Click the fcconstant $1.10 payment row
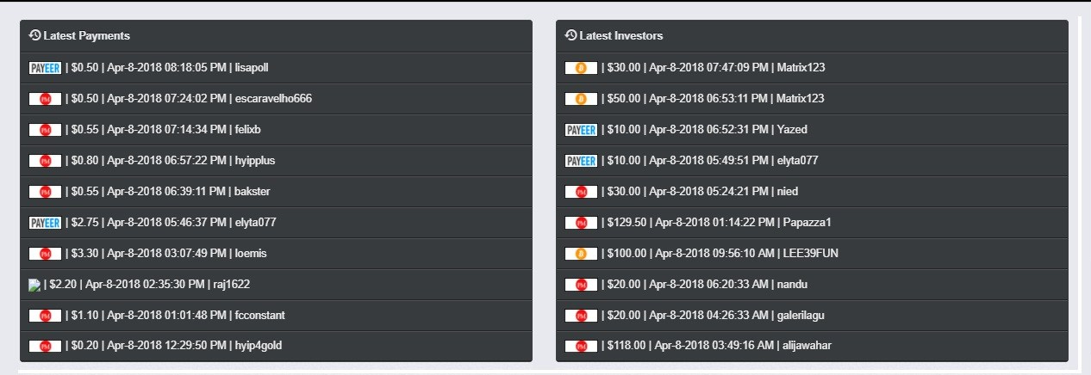This screenshot has height=375, width=1091. [276, 316]
